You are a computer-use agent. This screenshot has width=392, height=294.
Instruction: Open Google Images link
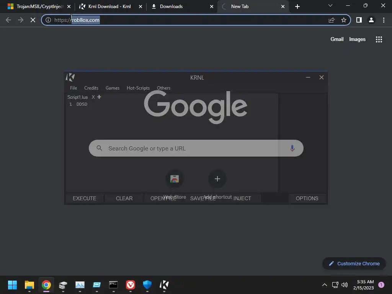357,39
